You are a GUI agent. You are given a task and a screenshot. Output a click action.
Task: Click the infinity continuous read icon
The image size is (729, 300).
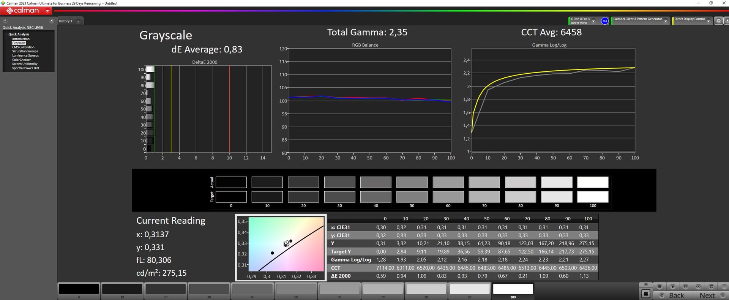click(x=698, y=286)
